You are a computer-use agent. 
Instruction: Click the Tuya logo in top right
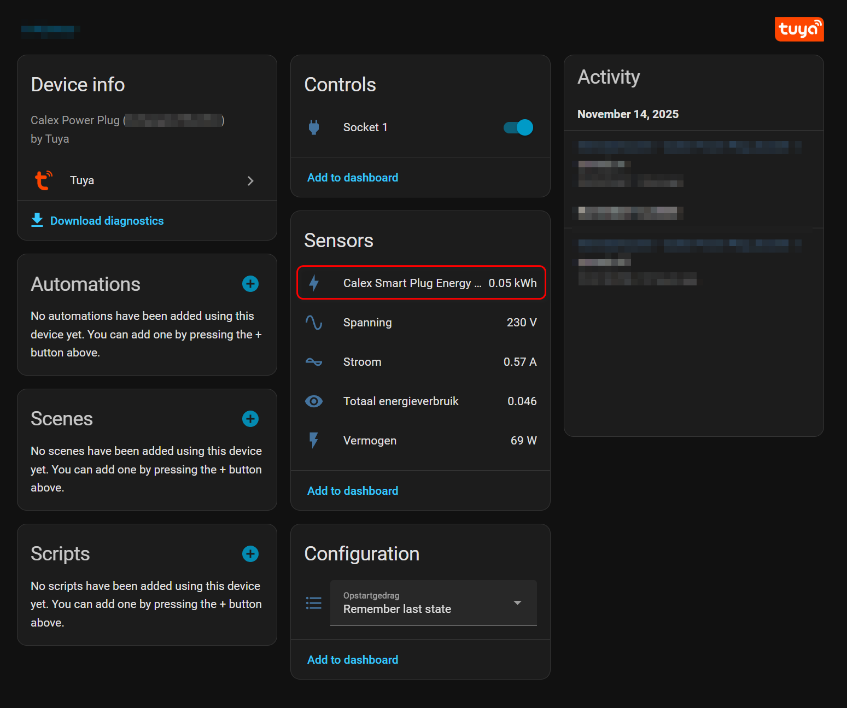point(799,29)
